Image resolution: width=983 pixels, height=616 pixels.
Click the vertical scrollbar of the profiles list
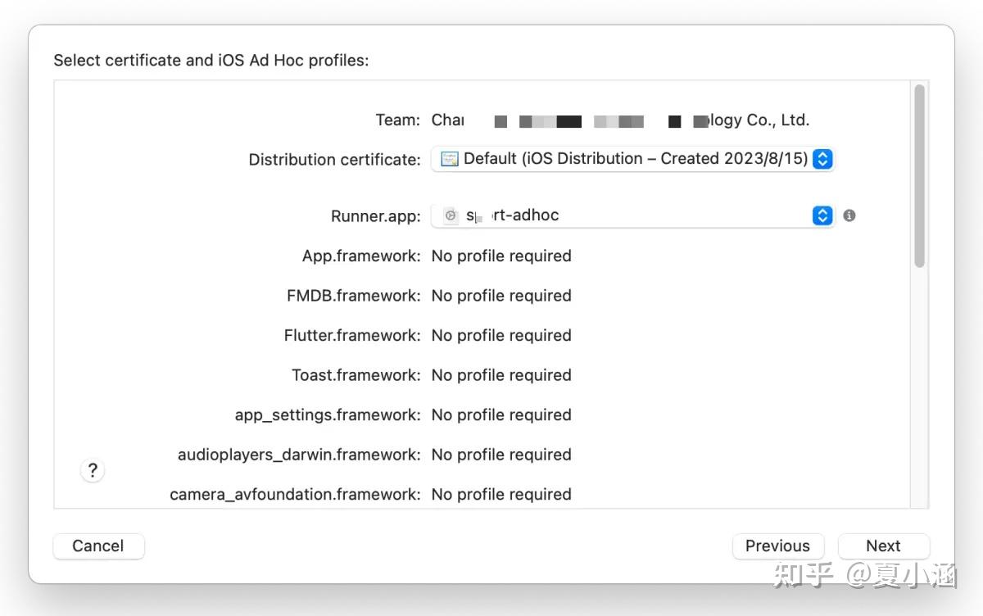click(x=919, y=176)
